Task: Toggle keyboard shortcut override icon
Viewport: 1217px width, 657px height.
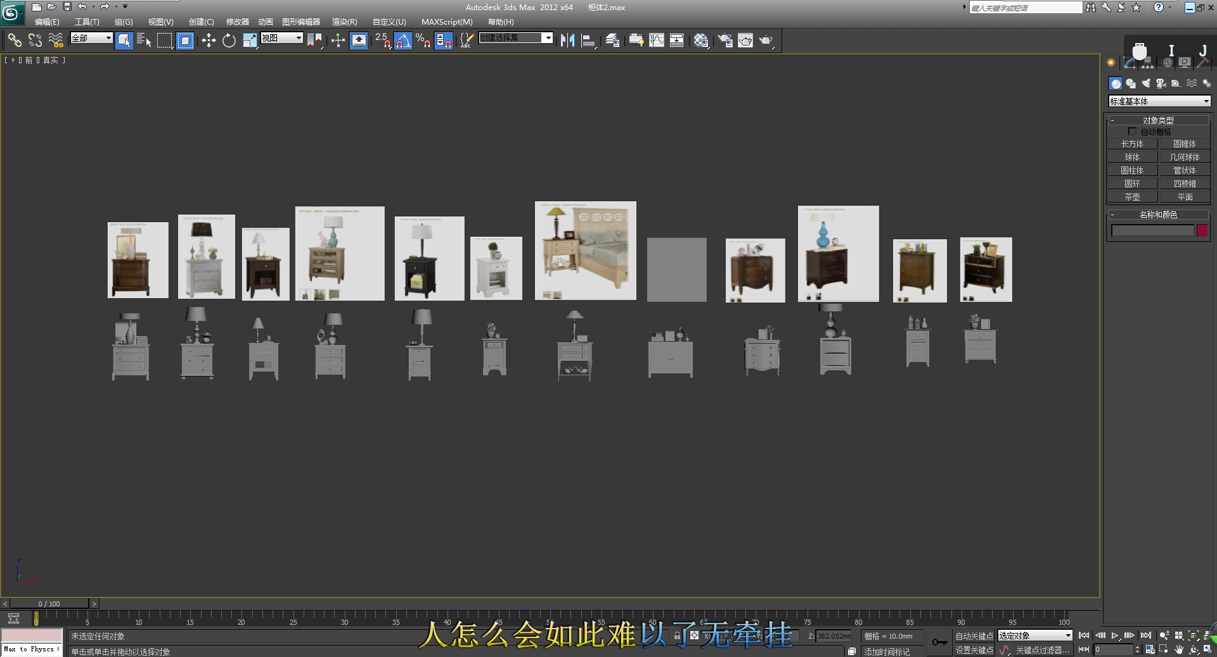Action: click(x=359, y=41)
